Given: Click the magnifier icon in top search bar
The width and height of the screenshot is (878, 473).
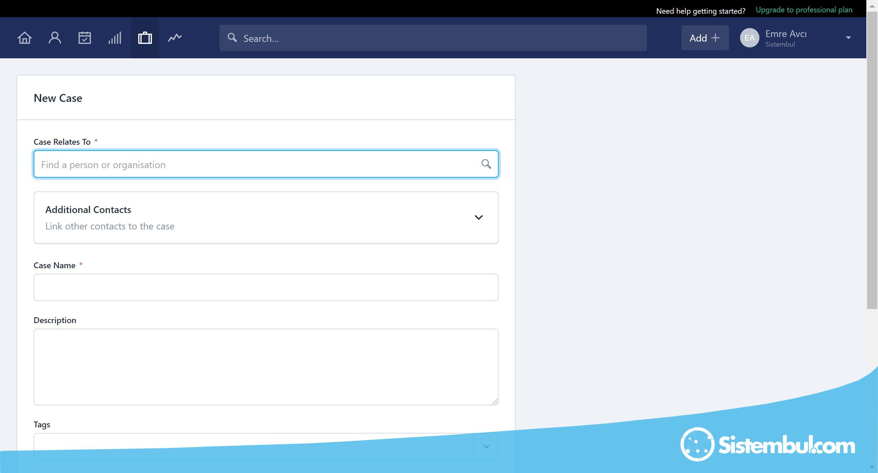Looking at the screenshot, I should pyautogui.click(x=232, y=37).
